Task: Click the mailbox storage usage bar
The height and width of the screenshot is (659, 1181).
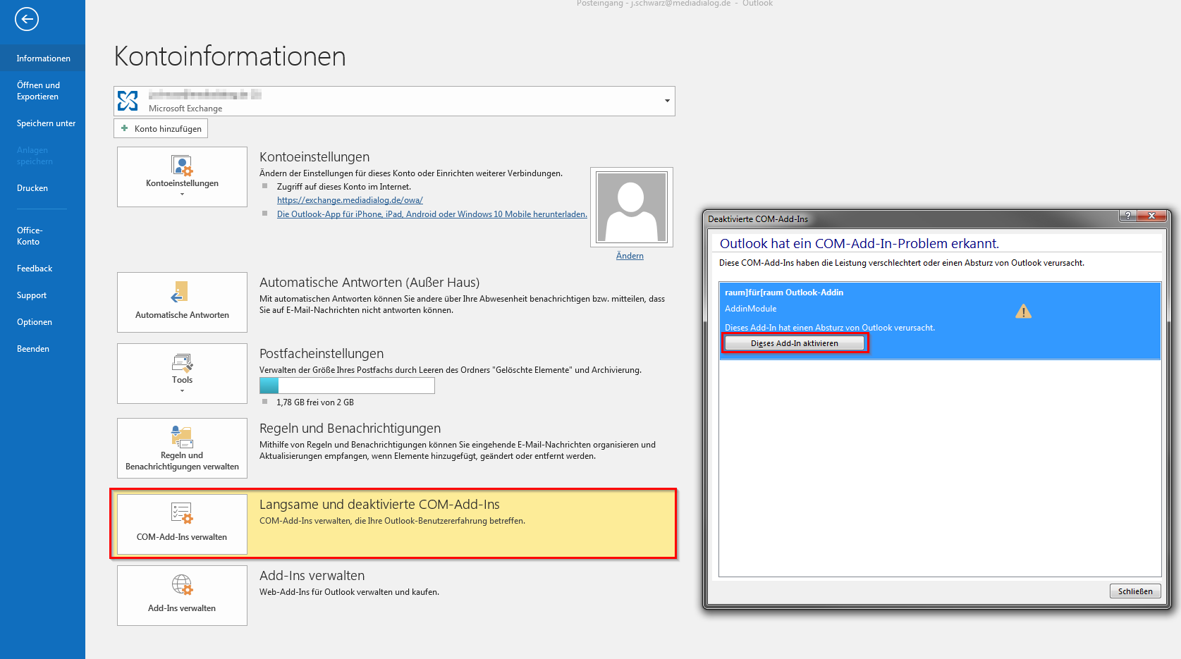Action: coord(347,386)
